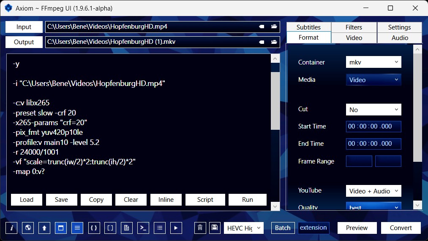This screenshot has width=428, height=241.
Task: Click the curly braces icon
Action: 94,228
